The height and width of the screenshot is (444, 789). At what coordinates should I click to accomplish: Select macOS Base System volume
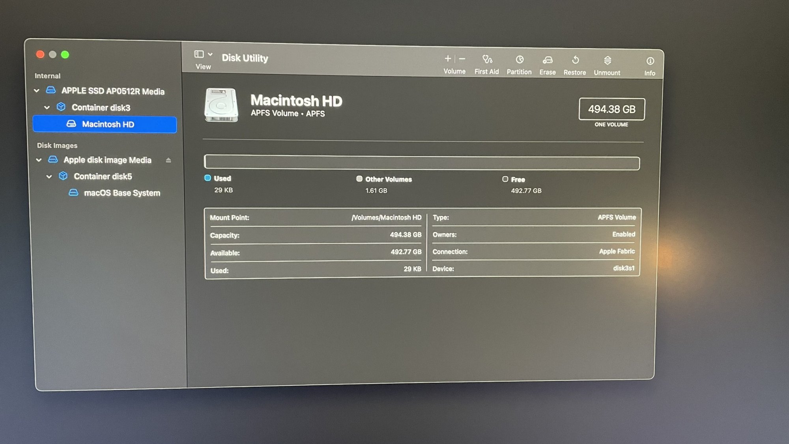[x=122, y=193]
